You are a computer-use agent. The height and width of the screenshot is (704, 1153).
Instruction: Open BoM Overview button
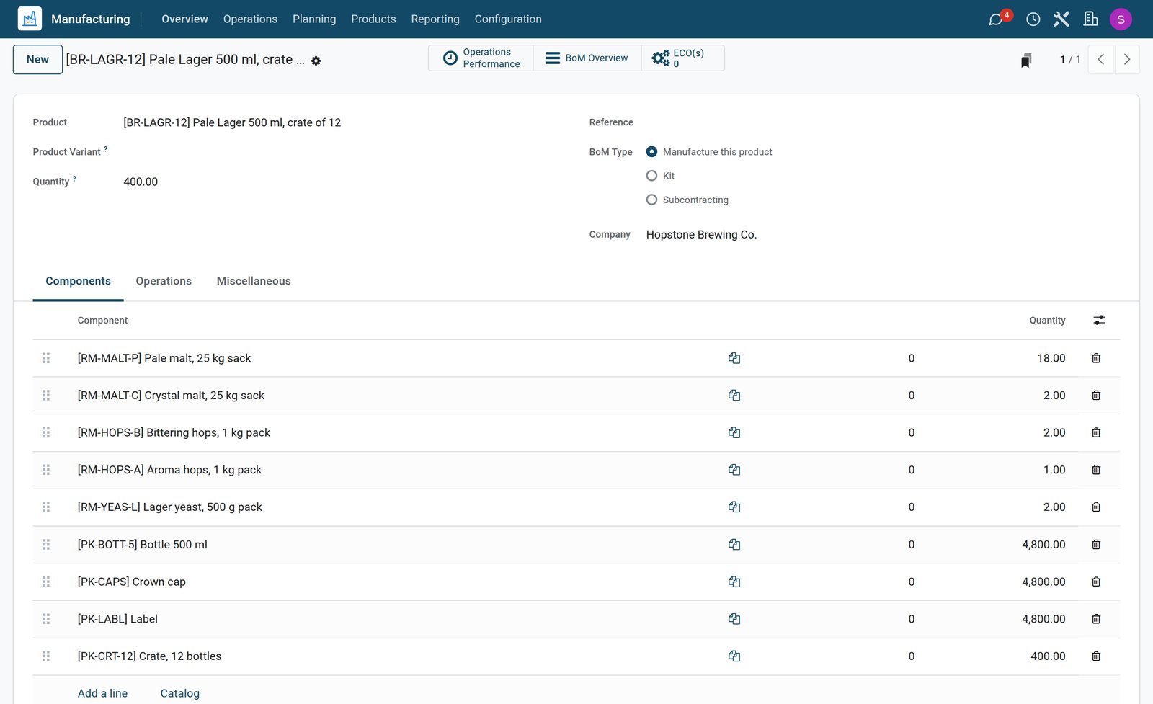click(587, 58)
